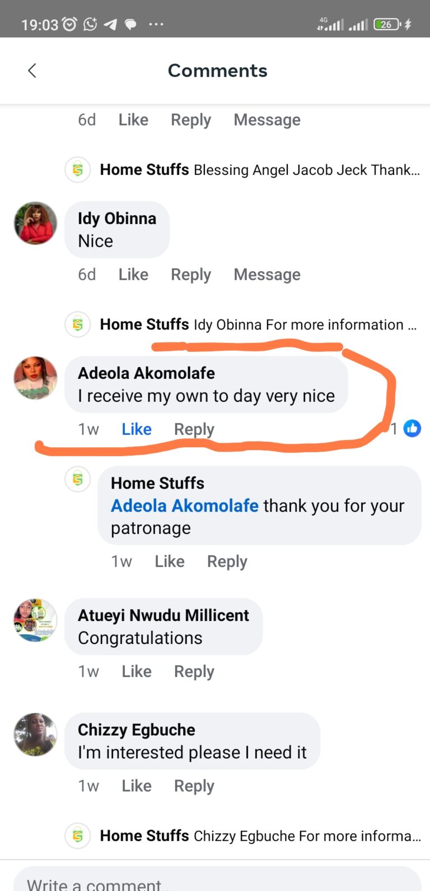Image resolution: width=430 pixels, height=891 pixels.
Task: Open Idy Obinna's profile picture
Action: (35, 223)
